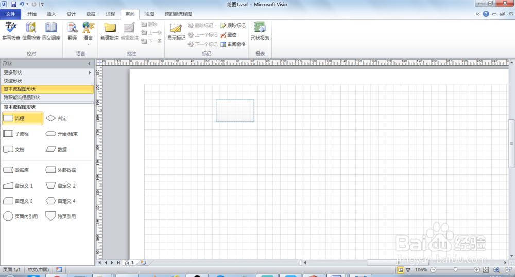Pick the 子流程 subprocess shape
This screenshot has height=277, width=515.
(16, 134)
